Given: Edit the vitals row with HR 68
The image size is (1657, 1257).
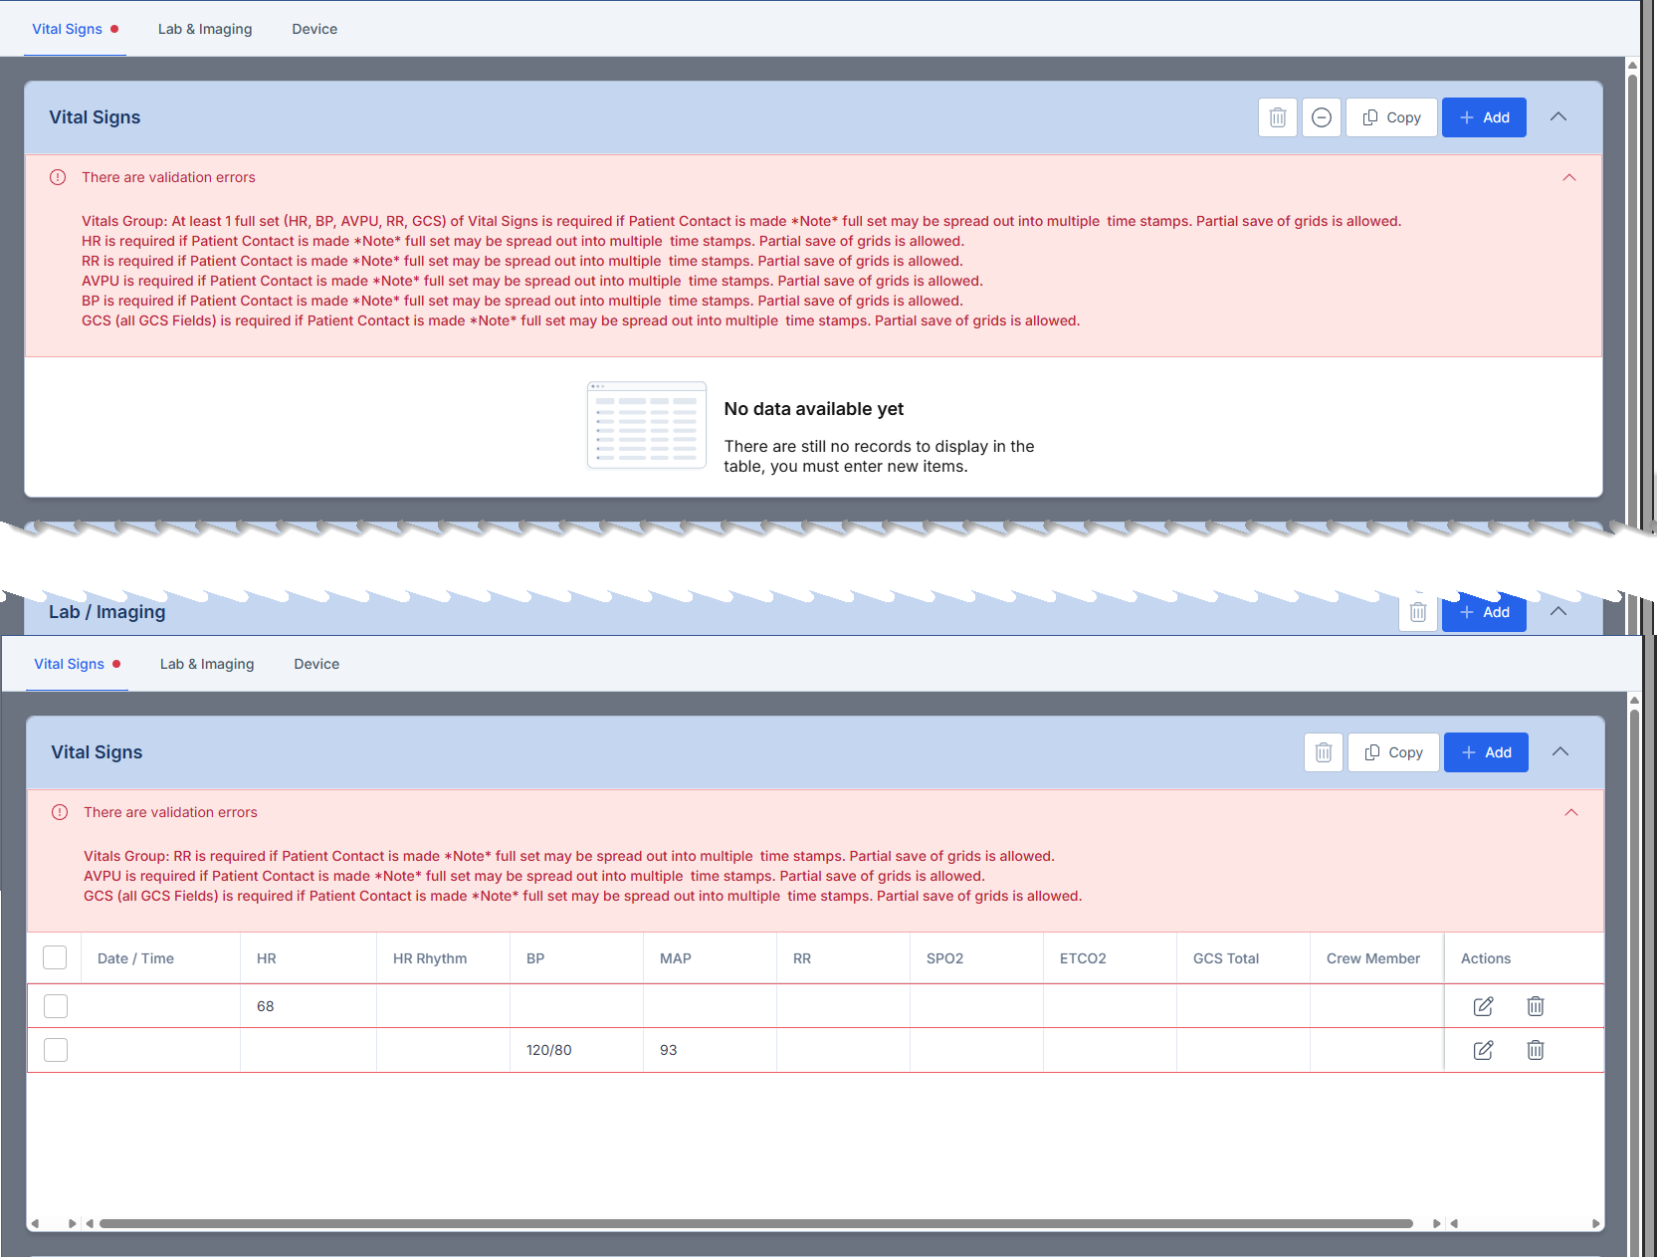Looking at the screenshot, I should (x=1483, y=1006).
